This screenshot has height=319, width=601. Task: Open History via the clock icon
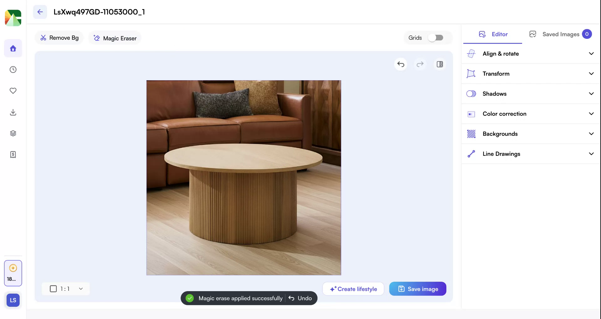[13, 70]
